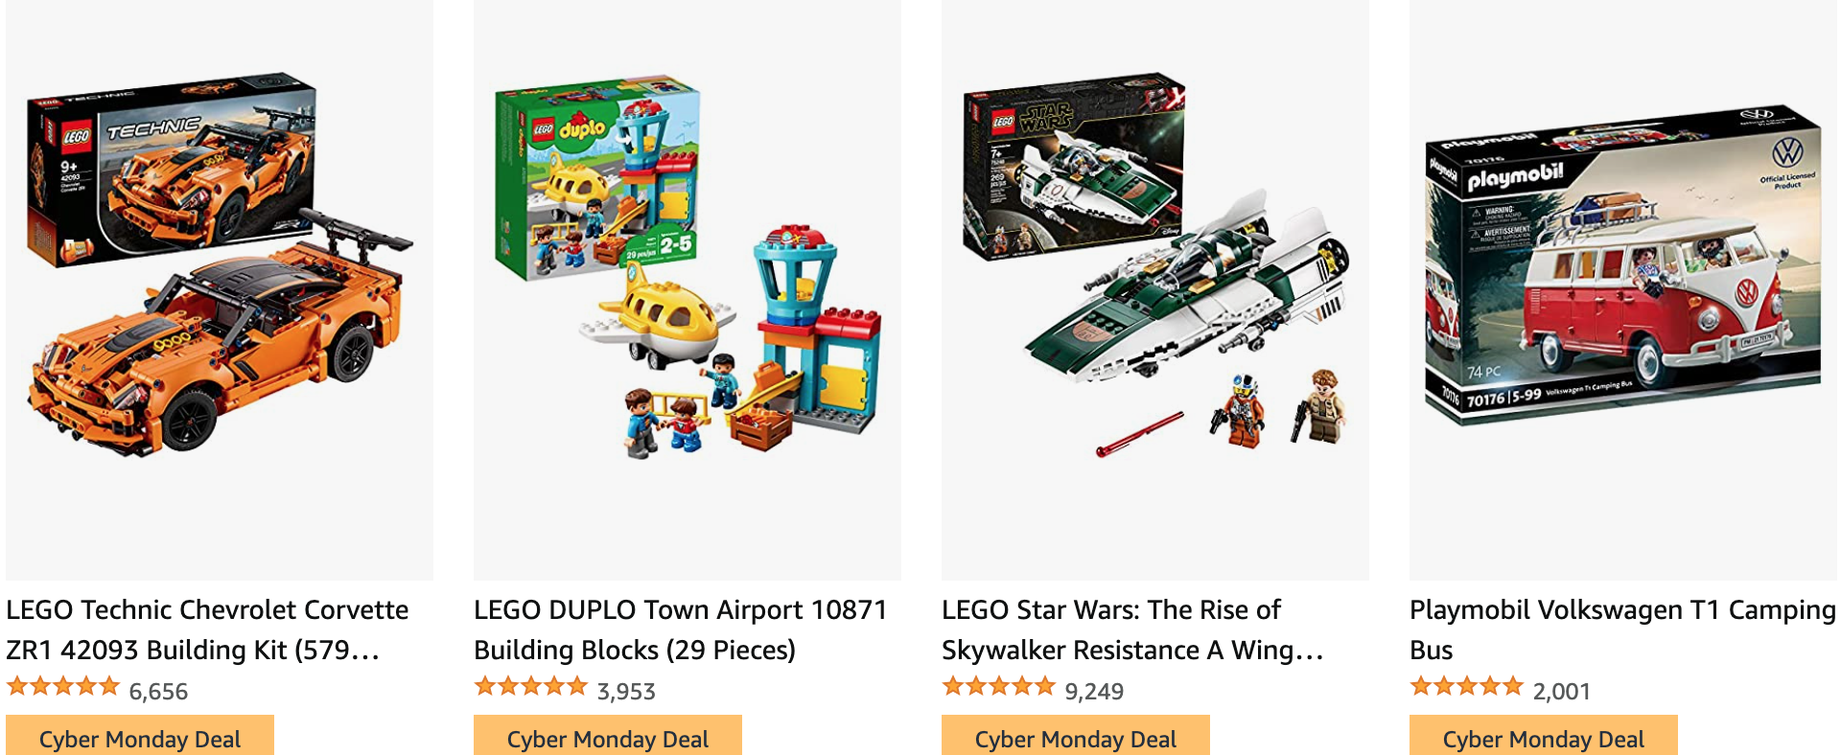
Task: View star rating for the Corvette kit
Action: click(63, 687)
